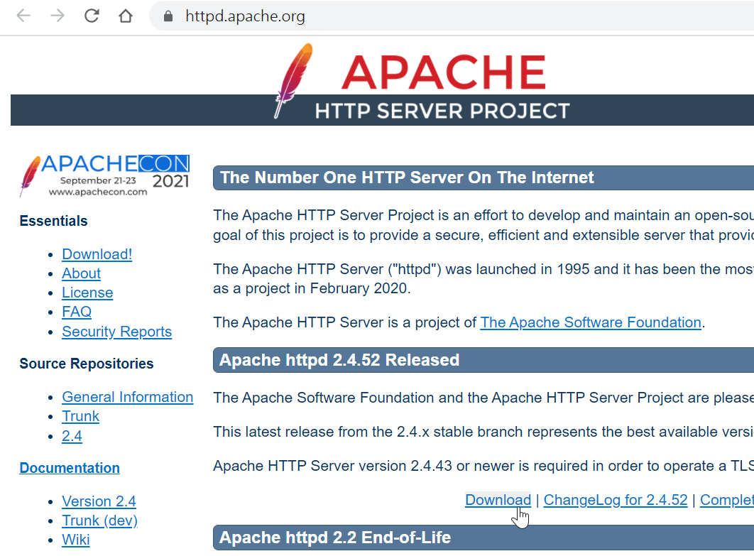The image size is (754, 556).
Task: Click the APACHE title text in banner
Action: 444,72
